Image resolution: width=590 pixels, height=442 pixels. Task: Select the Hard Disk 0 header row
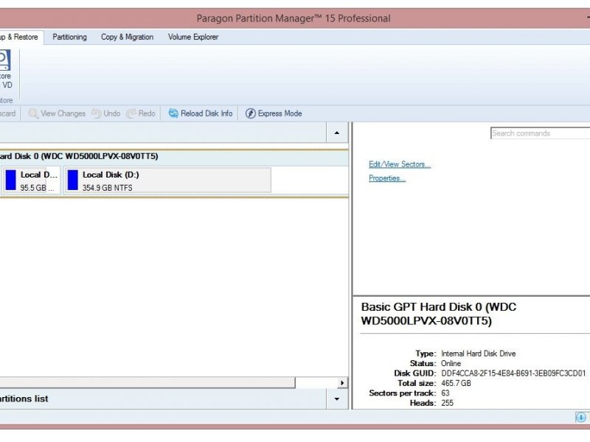[174, 156]
